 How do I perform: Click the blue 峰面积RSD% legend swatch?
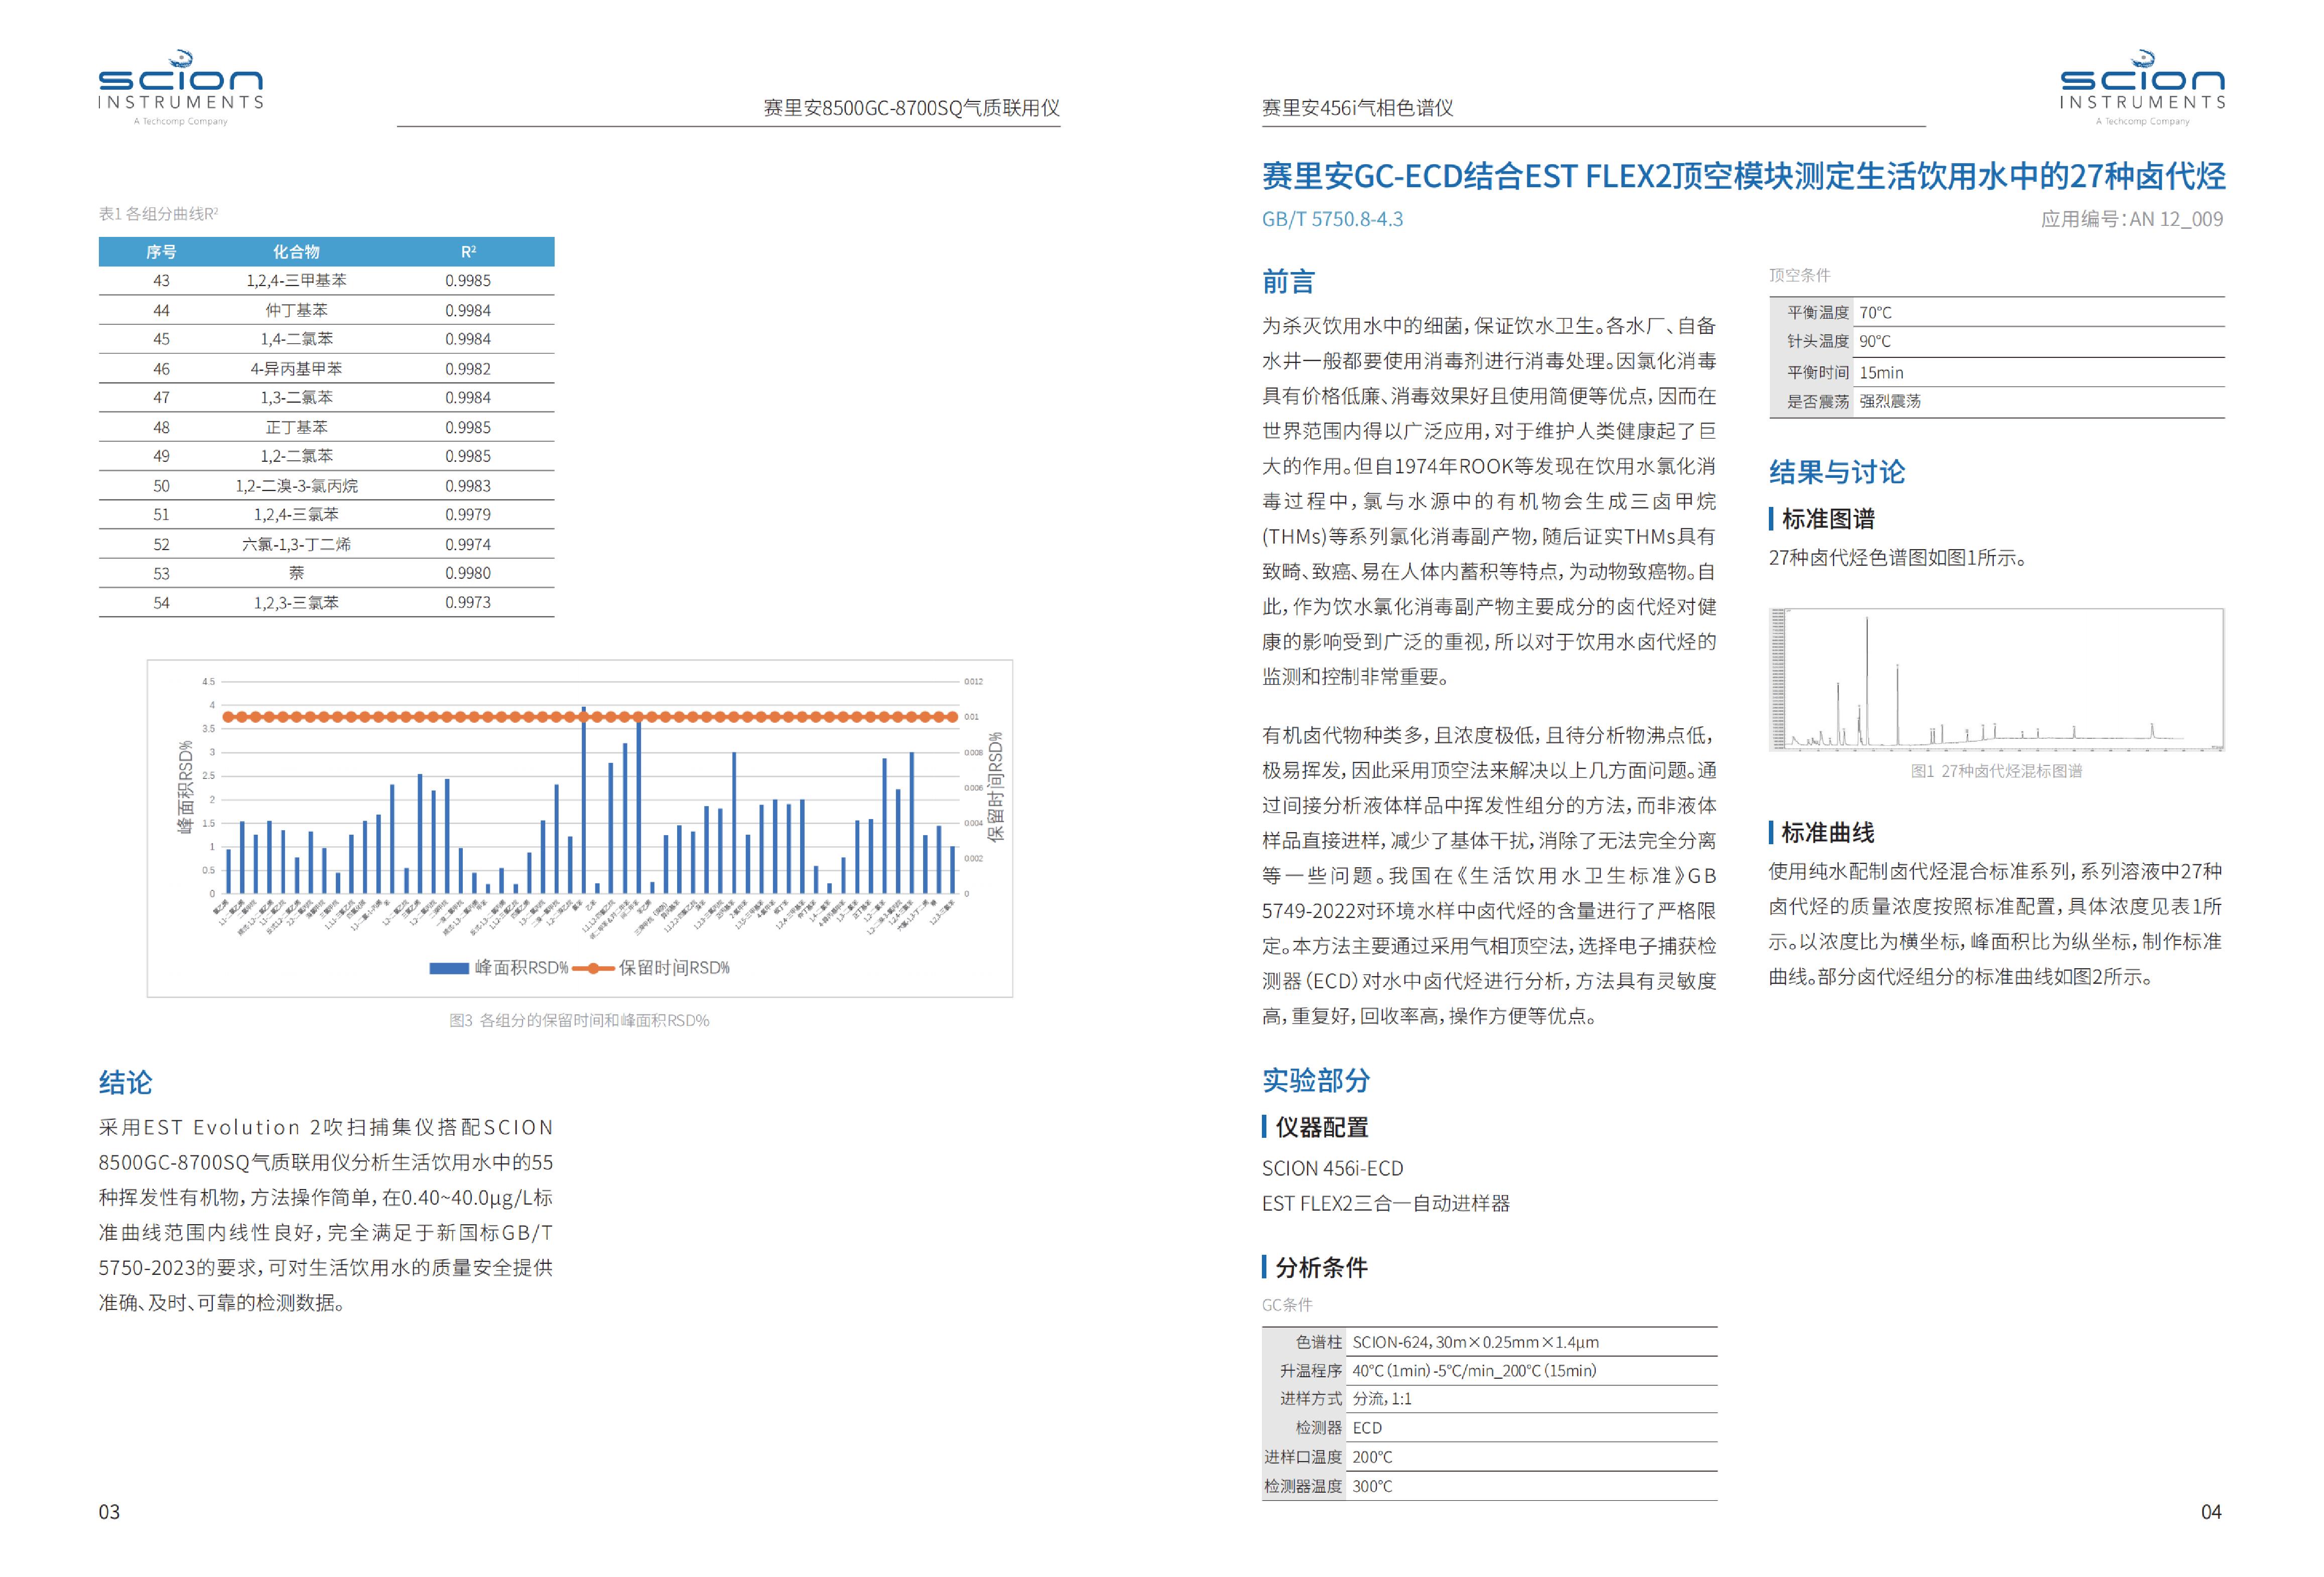[449, 968]
